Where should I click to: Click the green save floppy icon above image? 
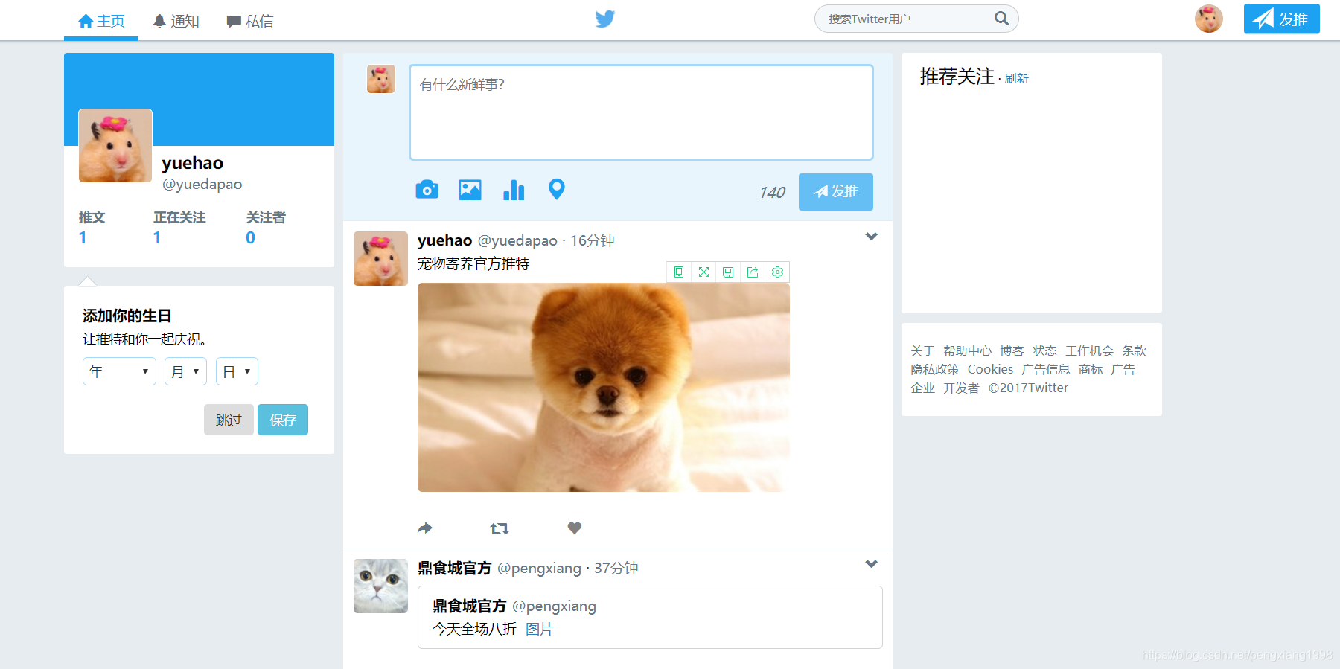point(728,272)
